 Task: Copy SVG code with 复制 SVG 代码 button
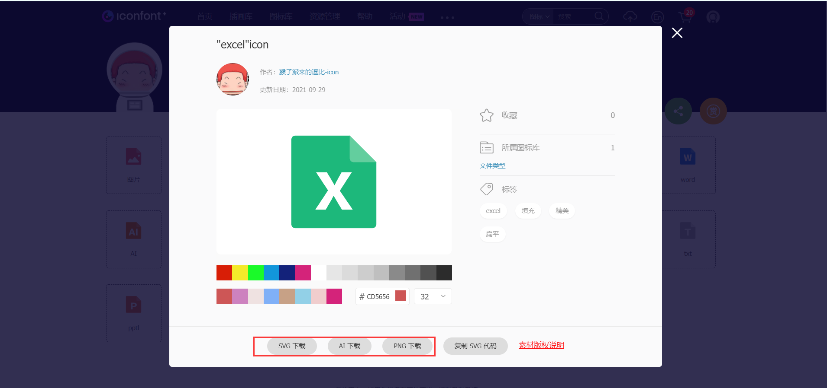[x=475, y=346]
